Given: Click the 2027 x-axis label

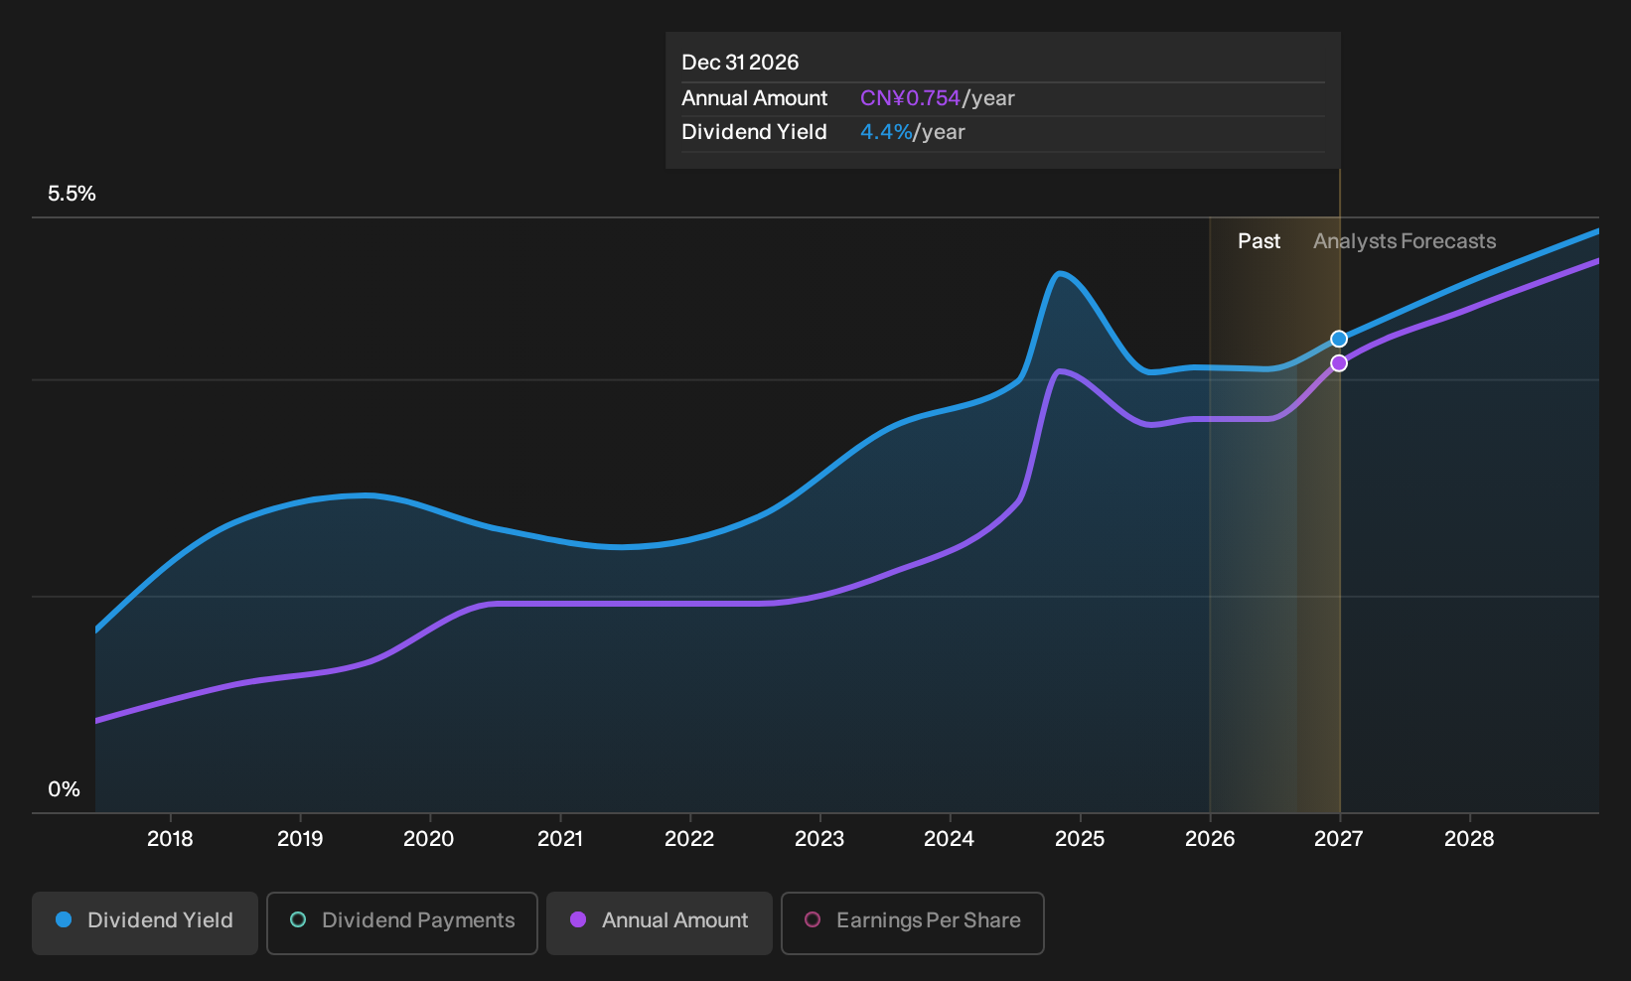Looking at the screenshot, I should coord(1339,839).
